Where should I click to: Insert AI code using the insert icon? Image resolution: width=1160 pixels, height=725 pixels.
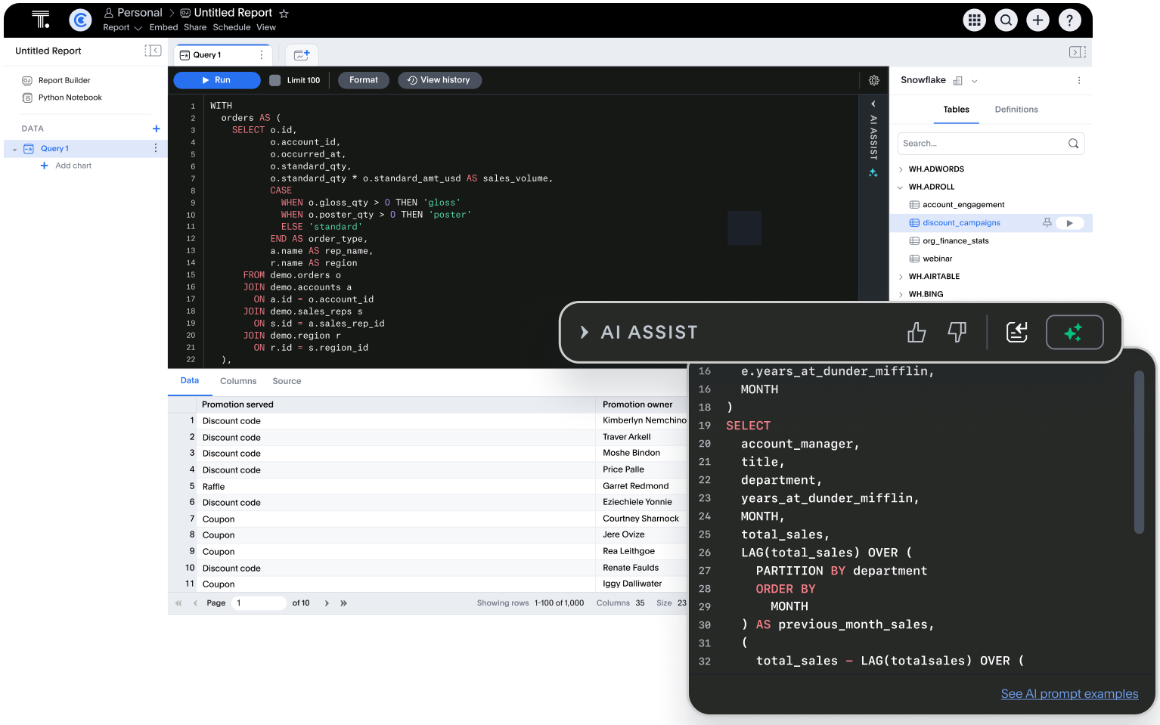tap(1017, 333)
